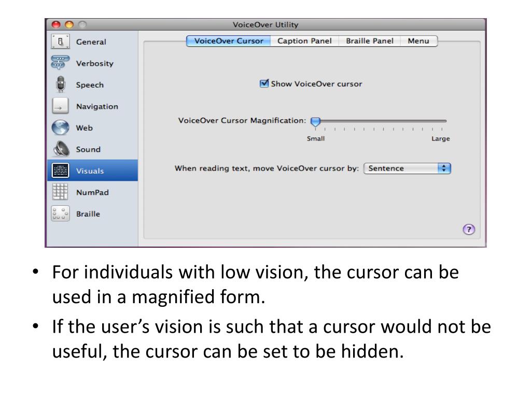
Task: Switch to the Braille Panel tab
Action: (x=369, y=41)
